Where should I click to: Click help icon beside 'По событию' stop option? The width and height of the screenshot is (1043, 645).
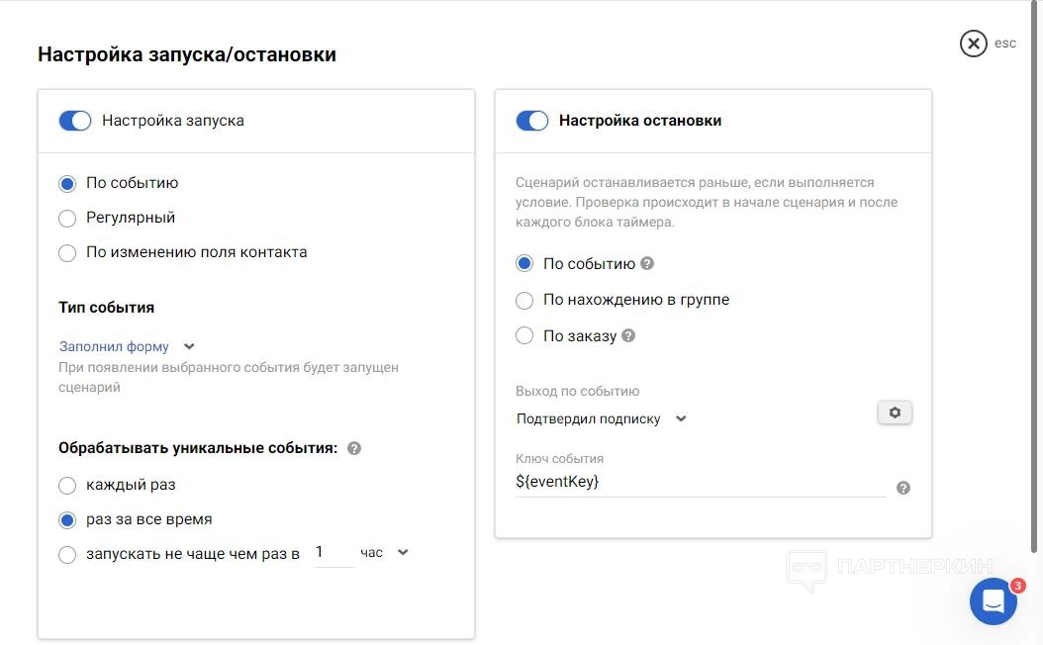pos(648,264)
